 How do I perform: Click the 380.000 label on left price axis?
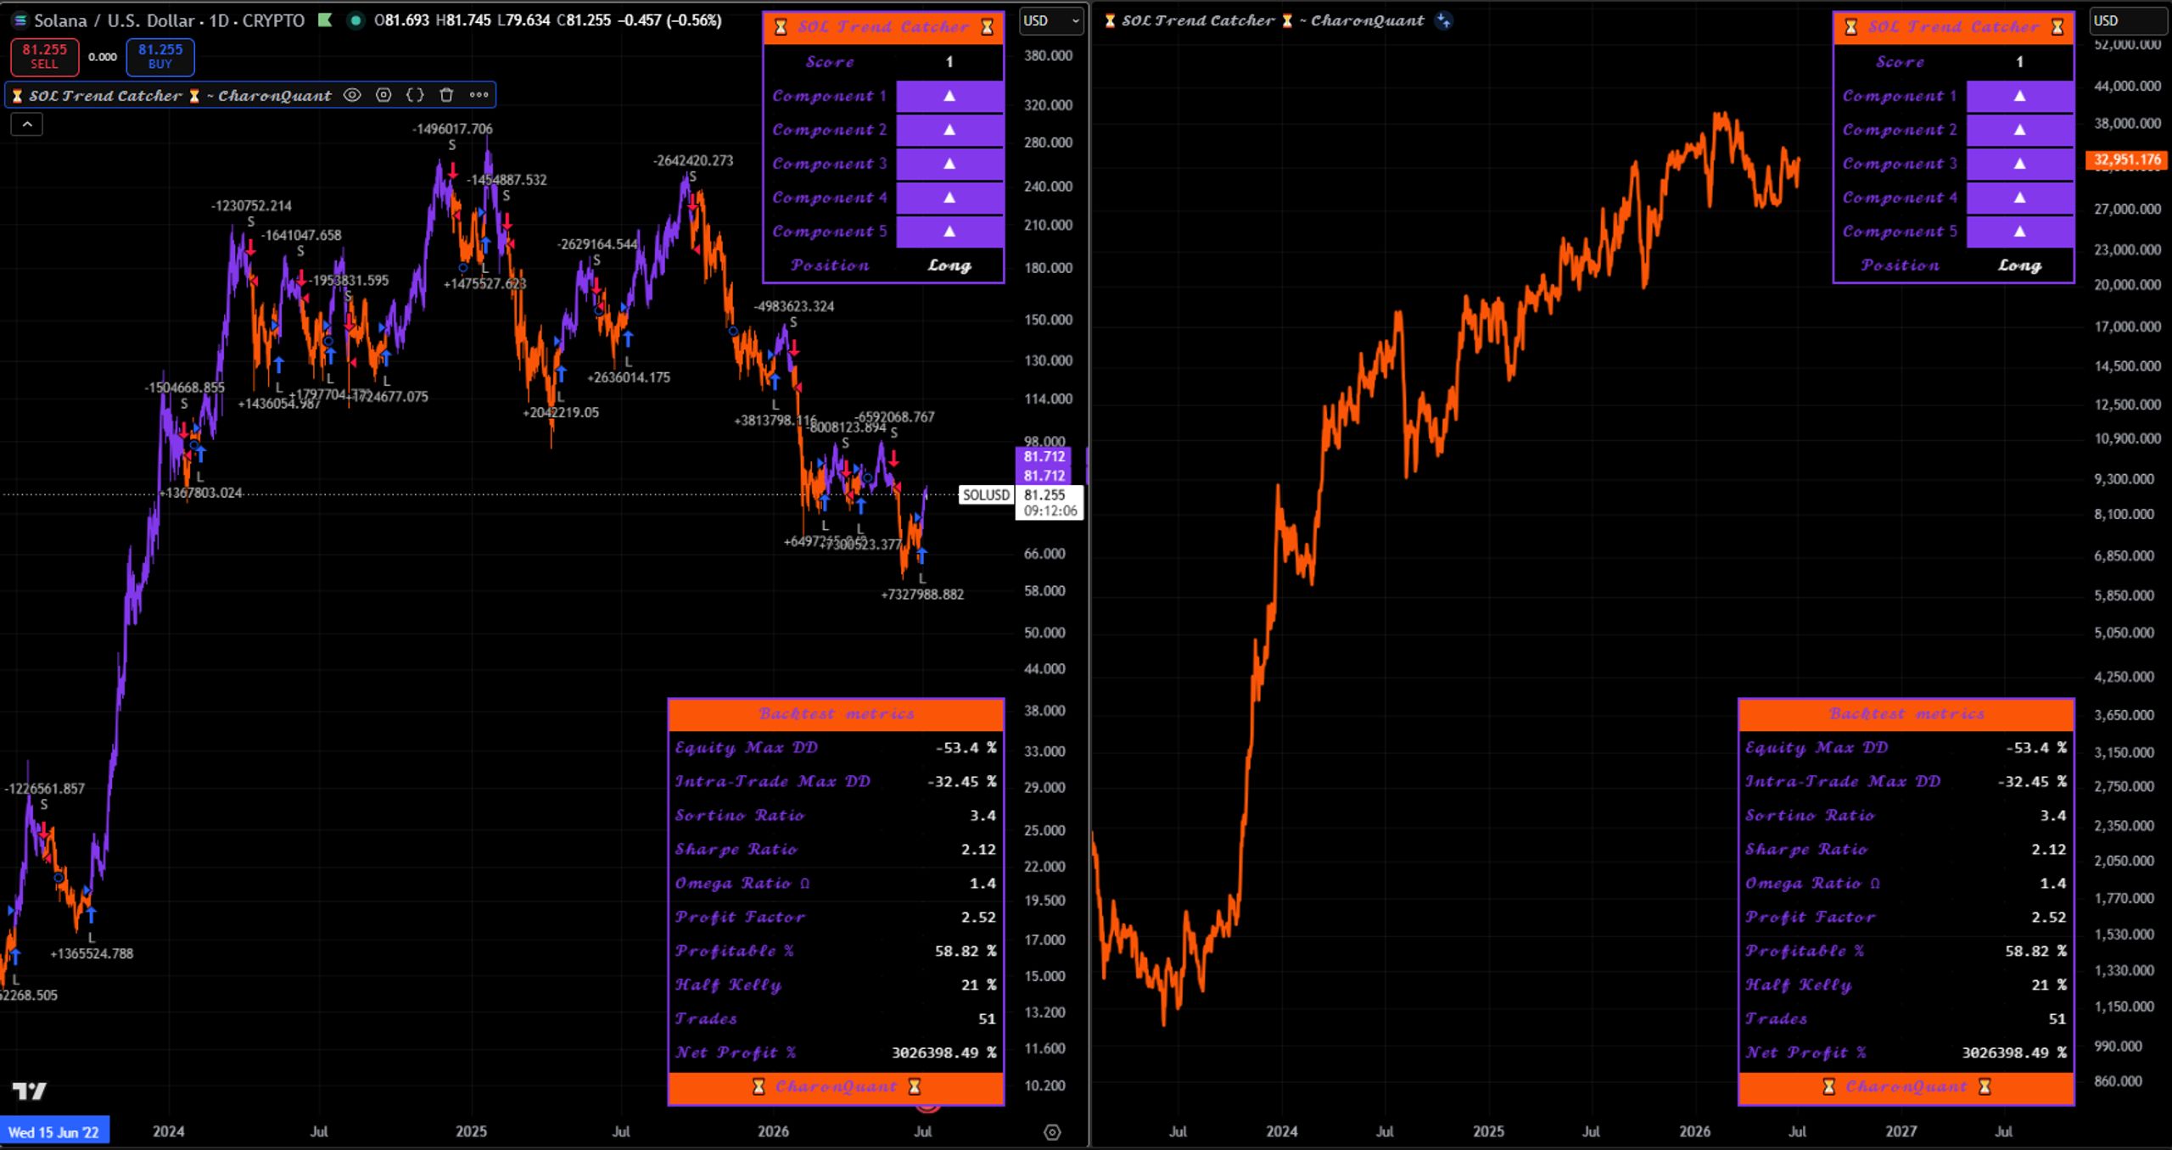(x=1048, y=55)
